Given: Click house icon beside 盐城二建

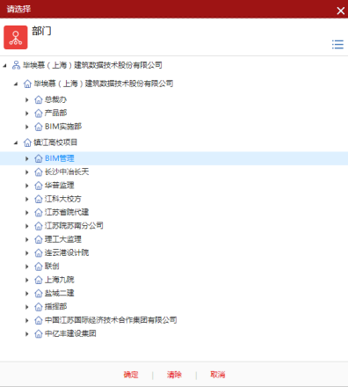Looking at the screenshot, I should coord(39,293).
